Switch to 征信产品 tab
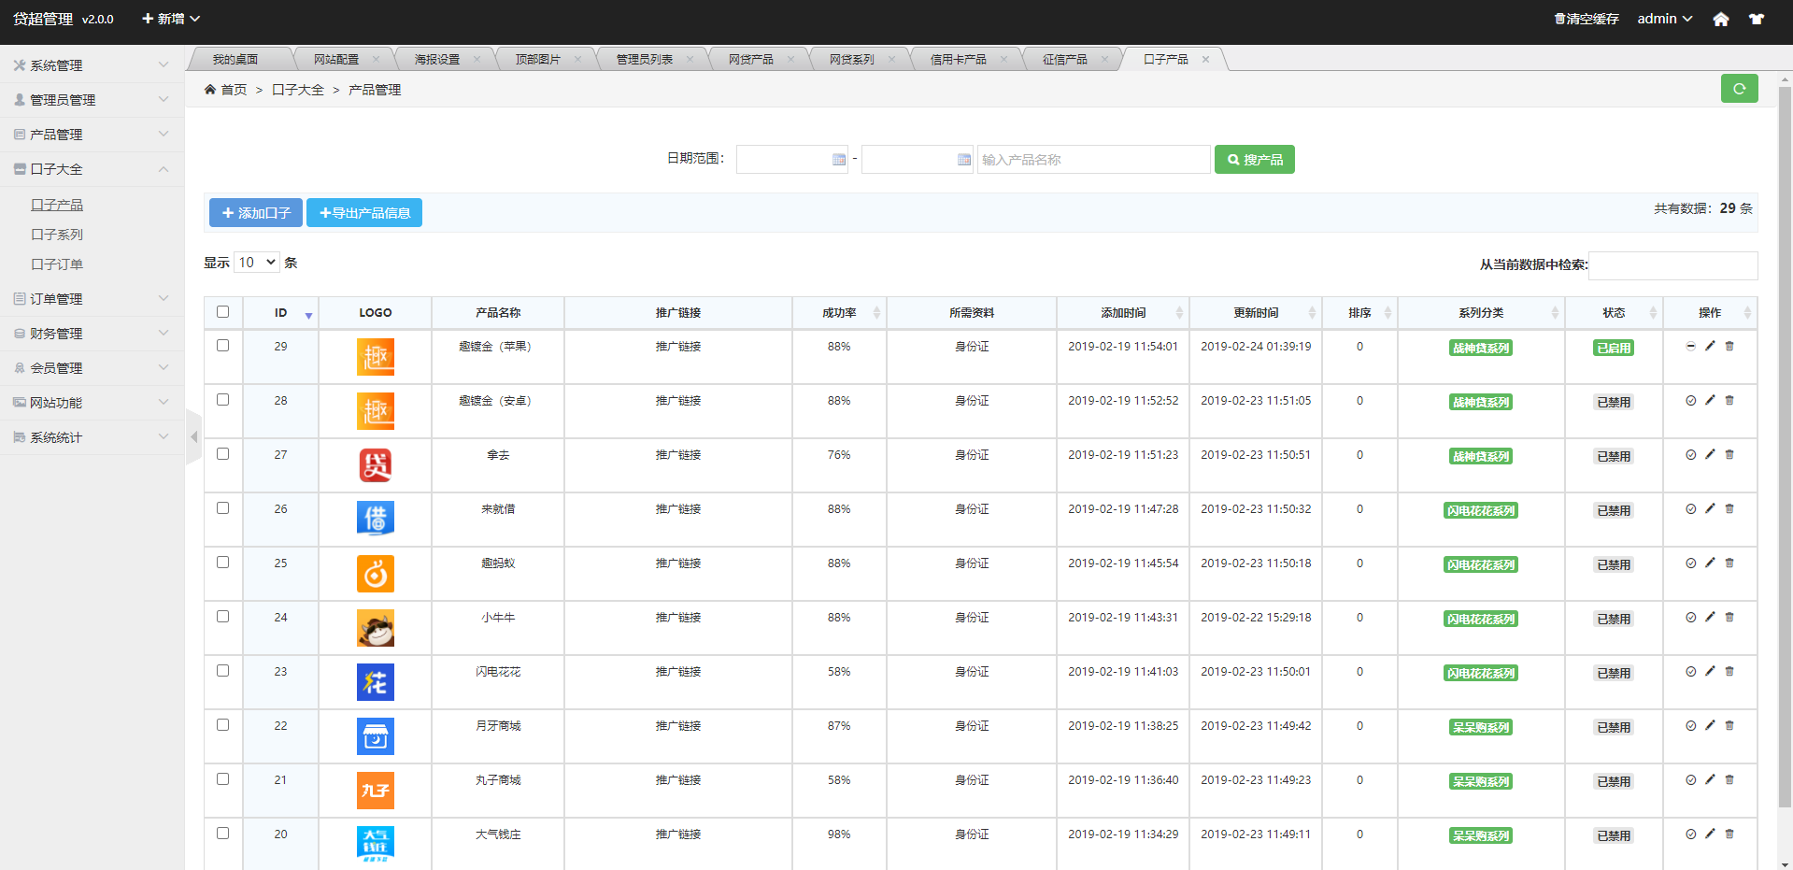This screenshot has height=870, width=1793. [1065, 59]
